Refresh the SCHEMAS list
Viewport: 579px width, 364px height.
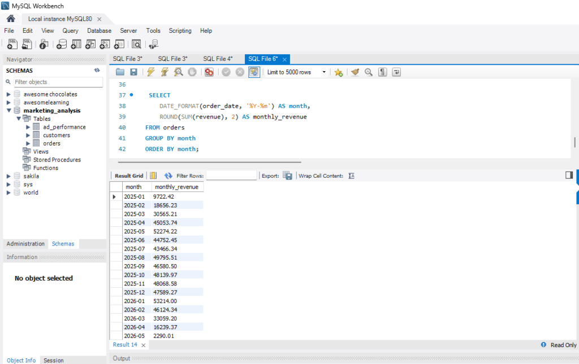(97, 71)
